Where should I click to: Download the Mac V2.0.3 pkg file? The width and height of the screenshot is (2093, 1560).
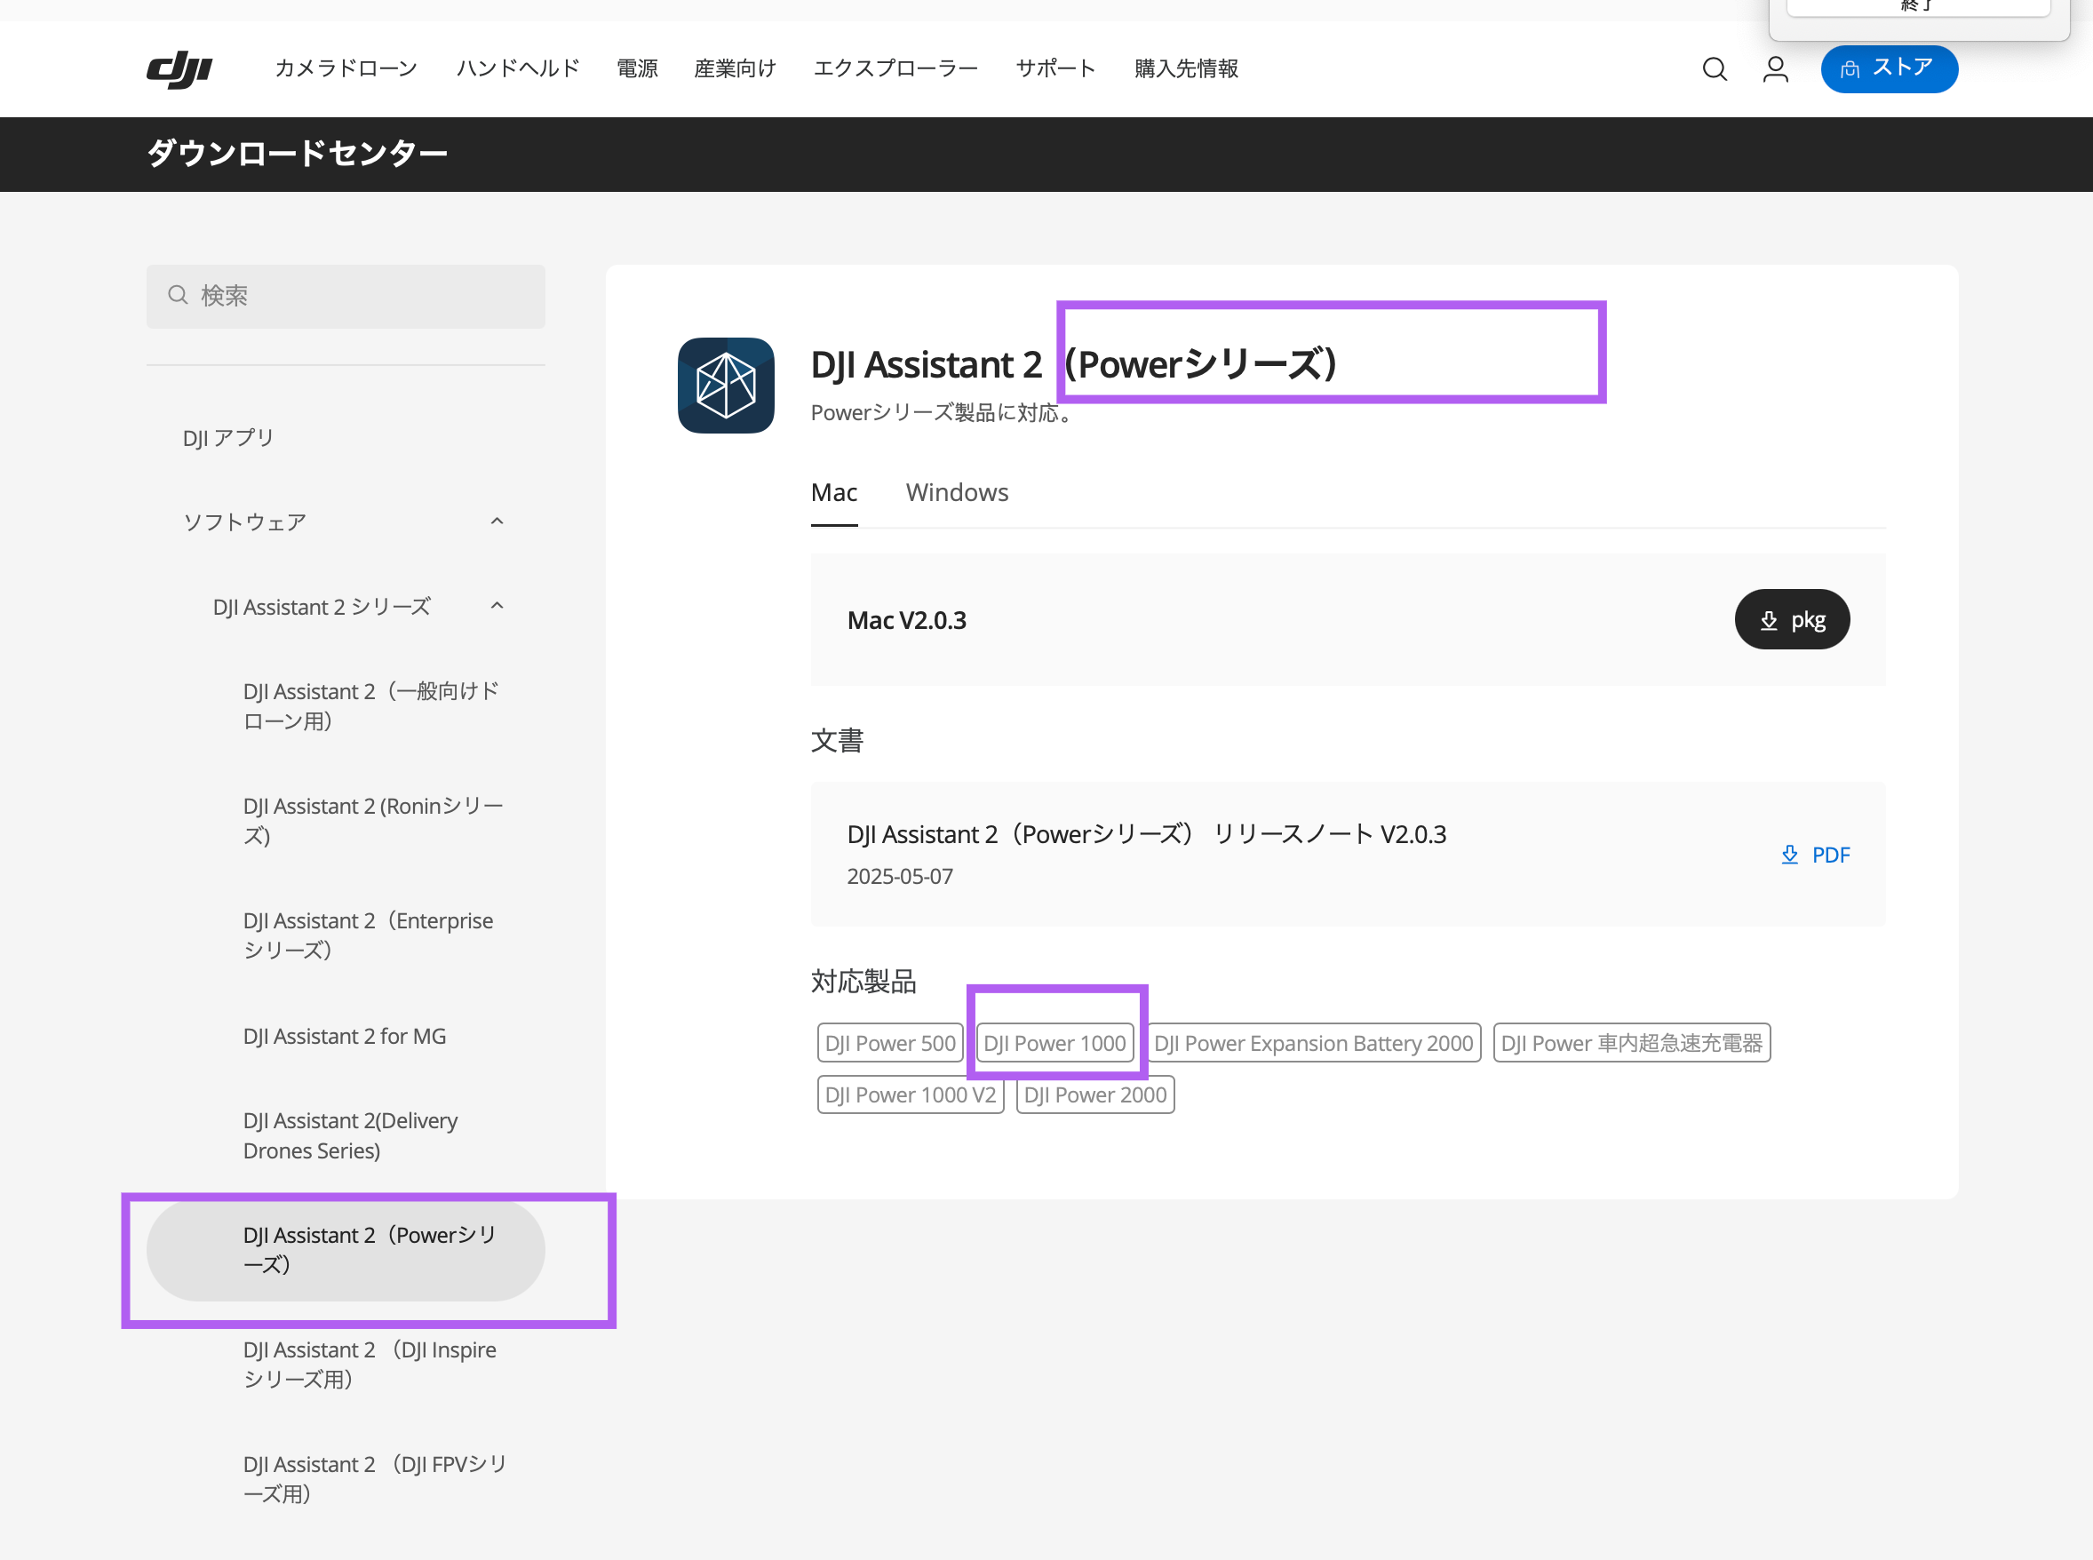1792,619
